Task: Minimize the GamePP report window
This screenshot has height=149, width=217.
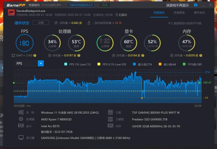Action: point(203,5)
